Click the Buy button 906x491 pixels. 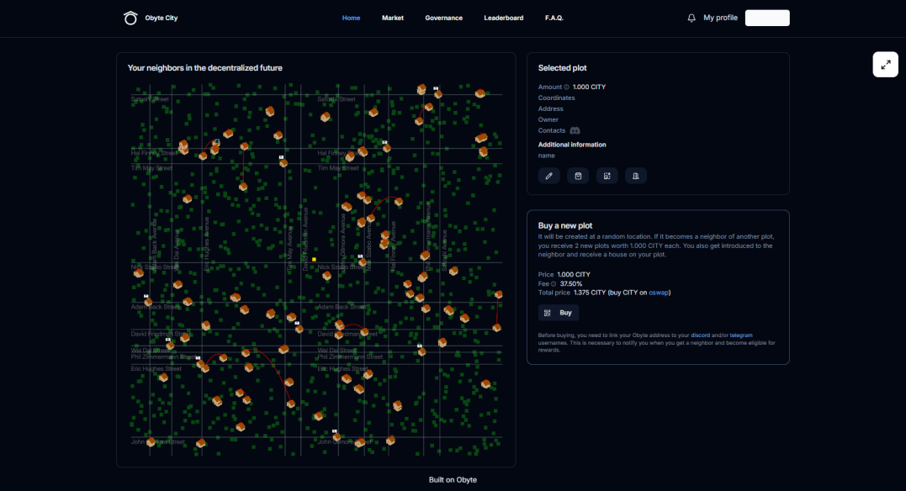click(x=559, y=313)
